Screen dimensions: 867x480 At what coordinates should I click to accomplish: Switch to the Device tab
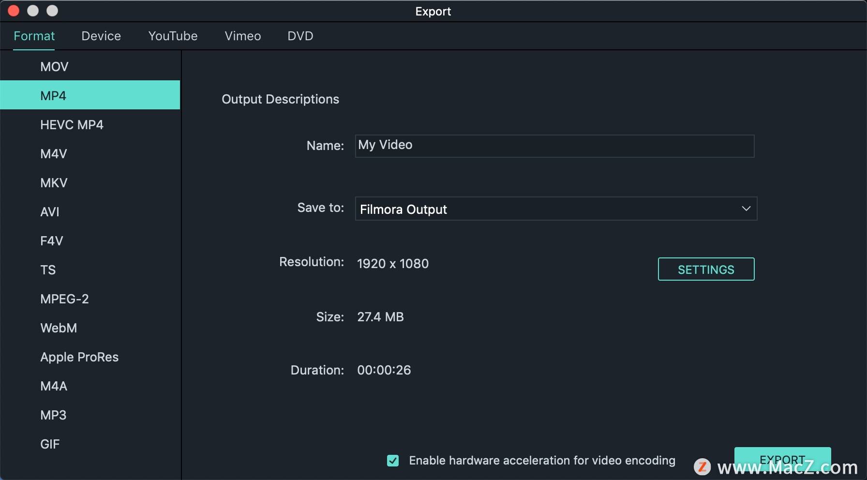pyautogui.click(x=101, y=36)
